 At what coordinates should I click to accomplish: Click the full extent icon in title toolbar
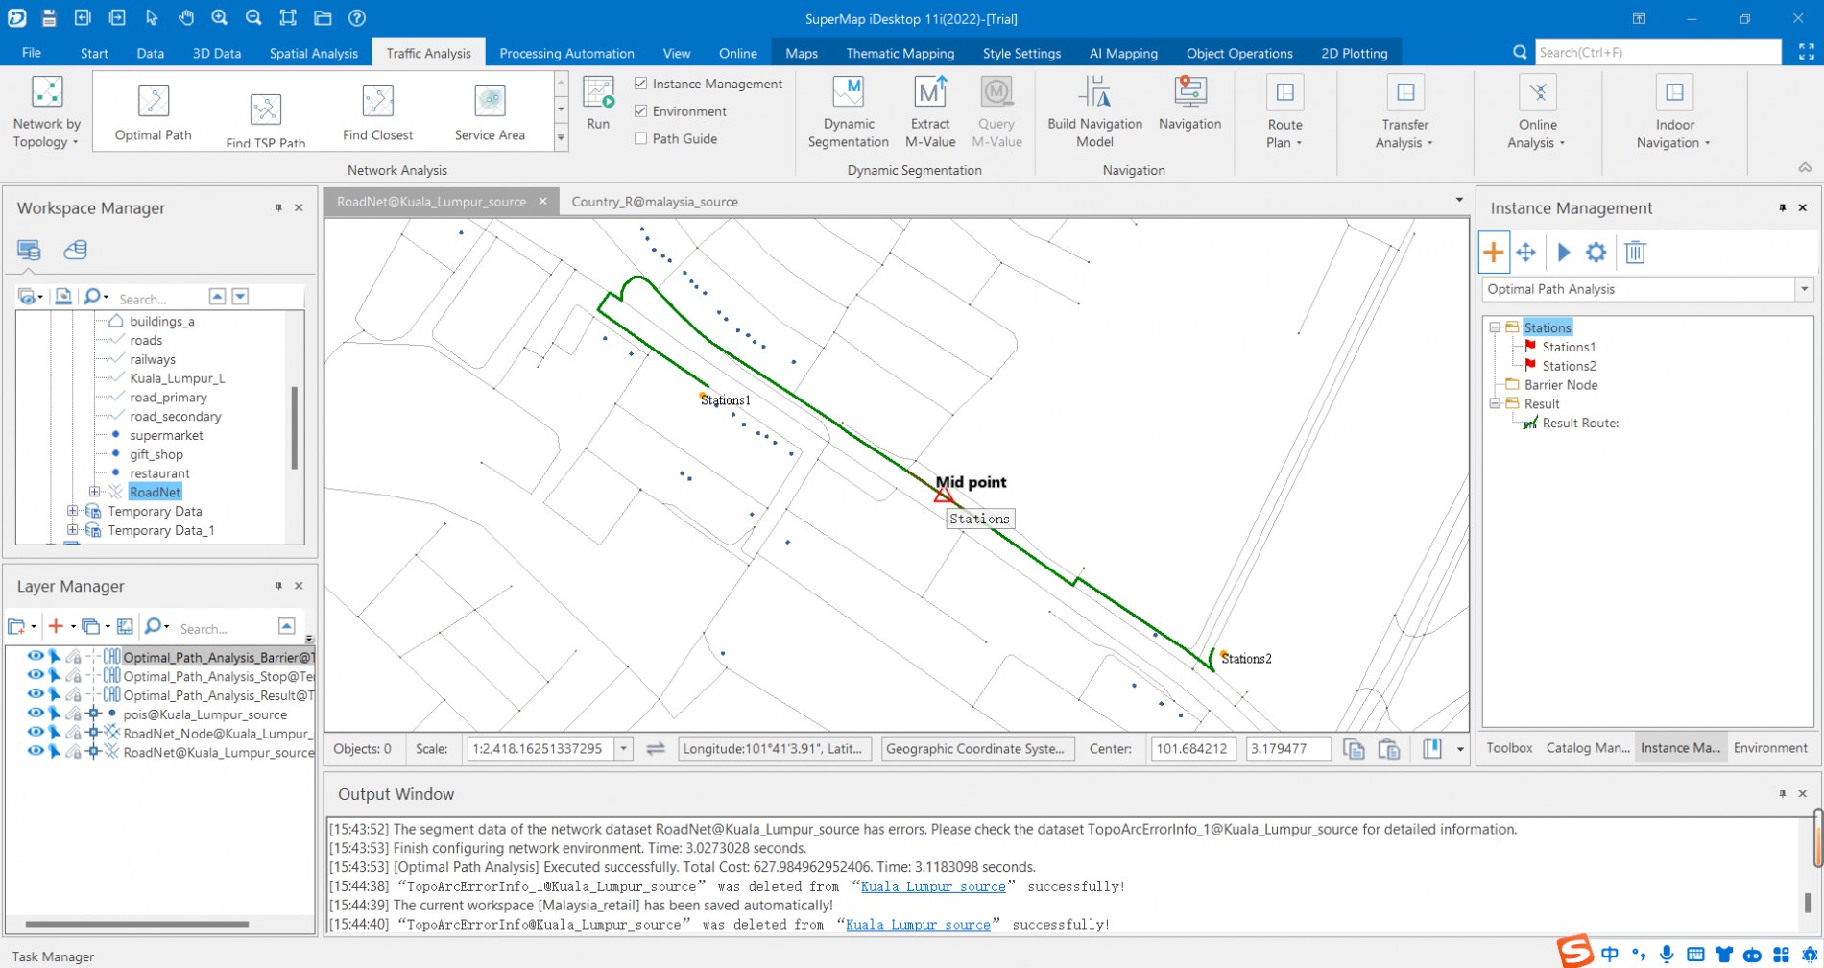tap(288, 18)
